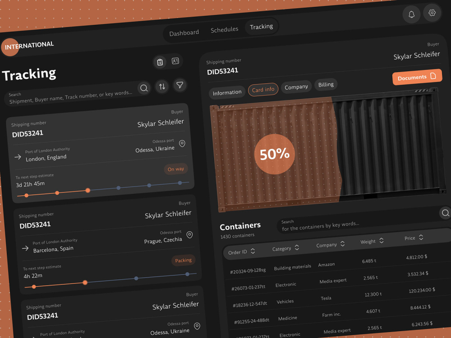Click the Packing status badge
451x338 pixels.
[x=183, y=260]
